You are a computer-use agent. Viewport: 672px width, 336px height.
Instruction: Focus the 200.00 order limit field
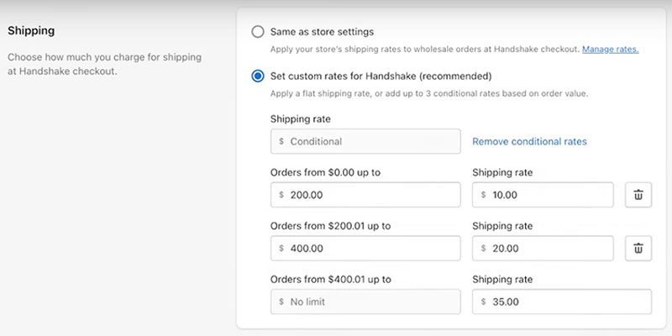(365, 195)
